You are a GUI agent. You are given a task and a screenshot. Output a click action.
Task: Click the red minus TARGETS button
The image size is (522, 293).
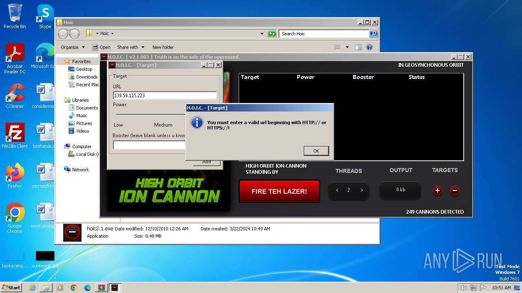click(x=455, y=190)
